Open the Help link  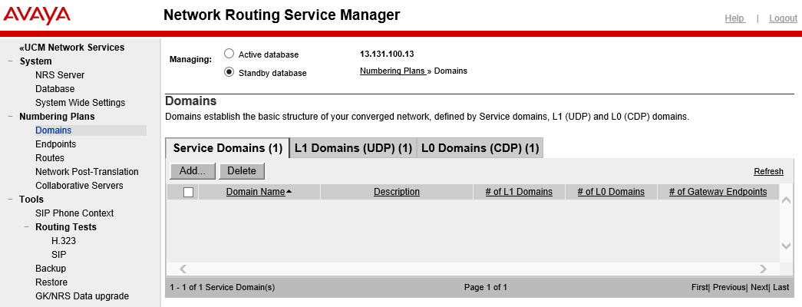pyautogui.click(x=734, y=18)
